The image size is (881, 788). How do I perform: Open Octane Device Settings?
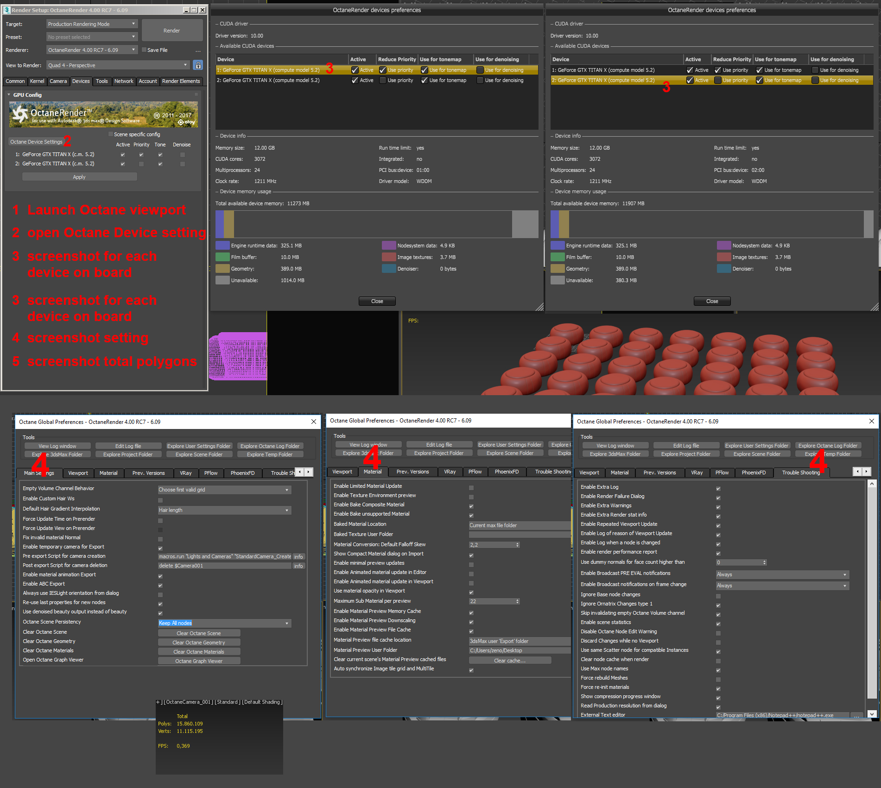click(x=36, y=142)
